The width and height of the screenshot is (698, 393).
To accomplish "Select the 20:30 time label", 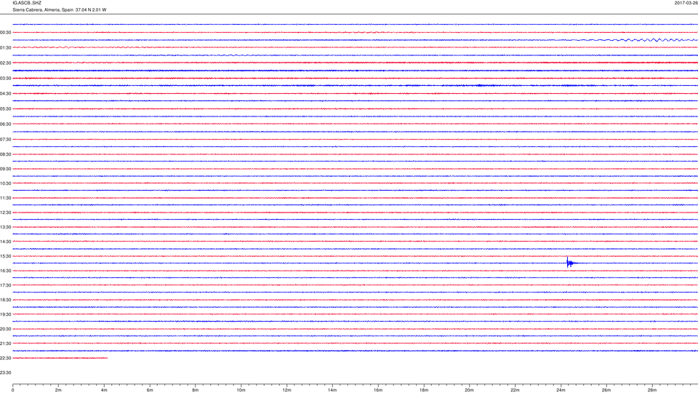I will coord(5,329).
